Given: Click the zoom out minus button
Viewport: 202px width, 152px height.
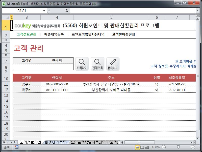Looking at the screenshot, I should pyautogui.click(x=164, y=147).
